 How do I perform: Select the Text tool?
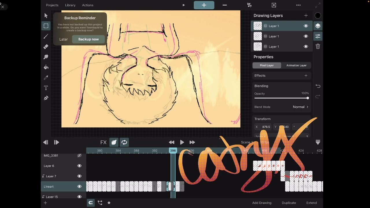[46, 88]
